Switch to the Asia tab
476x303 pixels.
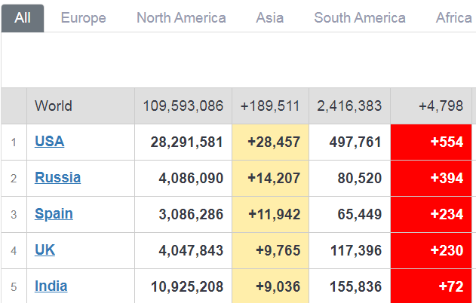270,17
